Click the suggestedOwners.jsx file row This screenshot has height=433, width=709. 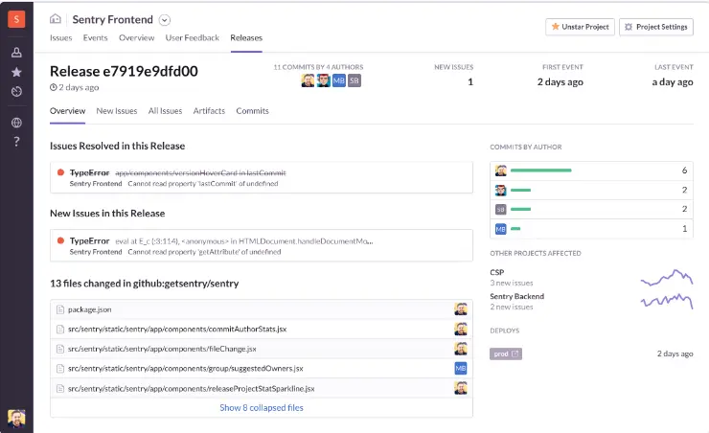coord(262,369)
